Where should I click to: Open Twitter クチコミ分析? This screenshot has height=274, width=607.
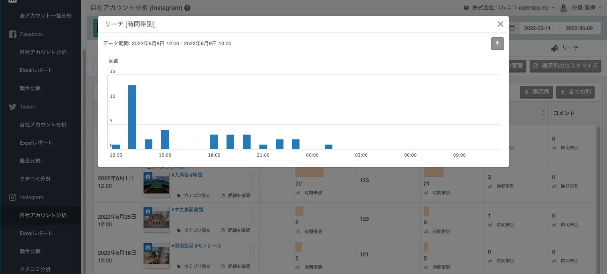pyautogui.click(x=35, y=179)
